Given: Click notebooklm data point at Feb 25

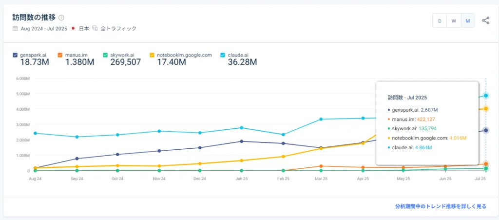Looking at the screenshot, I should pyautogui.click(x=283, y=156).
